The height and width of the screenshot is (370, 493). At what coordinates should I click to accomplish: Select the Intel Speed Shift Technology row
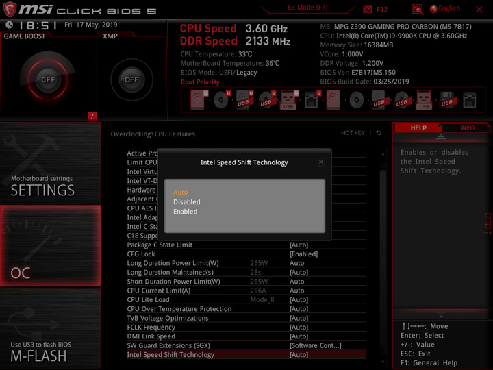tap(246, 355)
